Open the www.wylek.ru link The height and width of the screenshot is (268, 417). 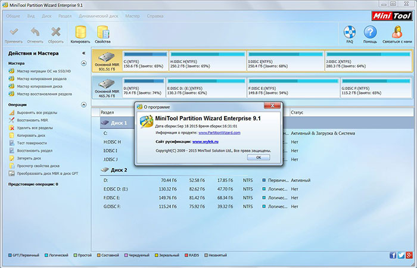[x=206, y=142]
